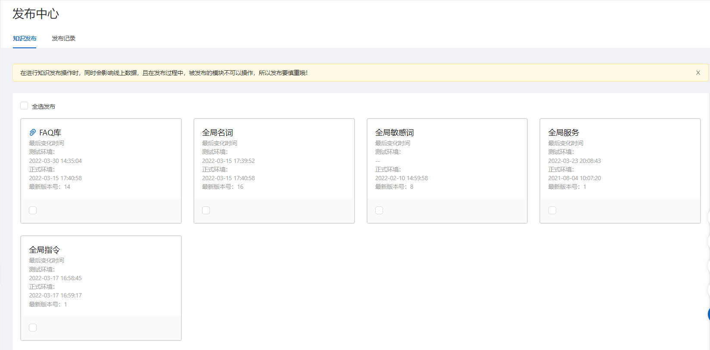Image resolution: width=710 pixels, height=350 pixels.
Task: Check the 全局敏感词 card checkbox
Action: pyautogui.click(x=379, y=210)
